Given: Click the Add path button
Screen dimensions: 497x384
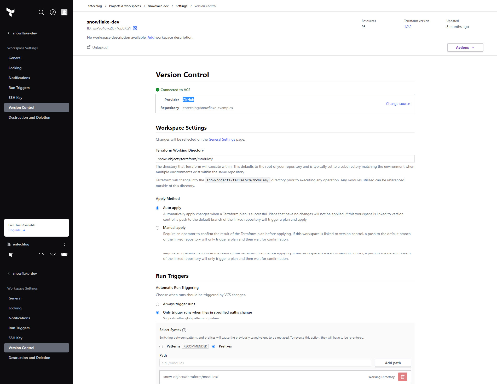Looking at the screenshot, I should [393, 363].
